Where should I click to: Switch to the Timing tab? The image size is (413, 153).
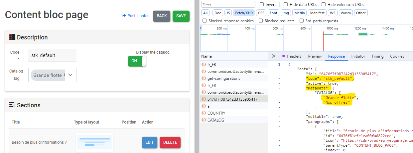[377, 56]
